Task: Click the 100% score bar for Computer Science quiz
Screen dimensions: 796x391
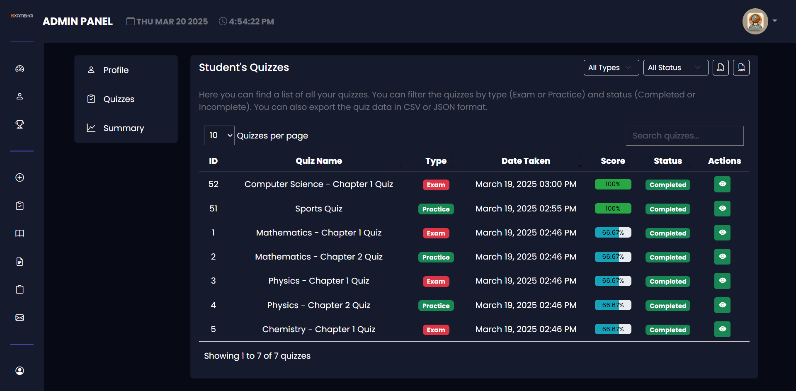Action: tap(613, 184)
